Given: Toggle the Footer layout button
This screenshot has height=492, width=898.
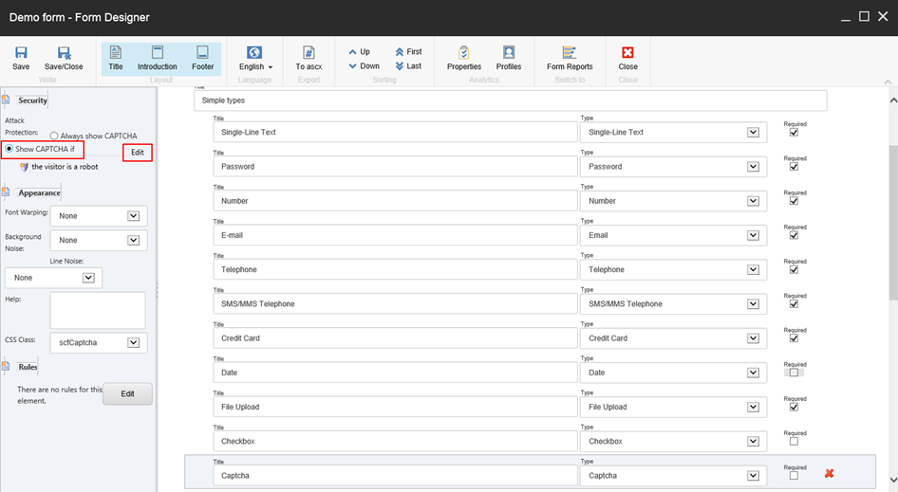Looking at the screenshot, I should 202,57.
